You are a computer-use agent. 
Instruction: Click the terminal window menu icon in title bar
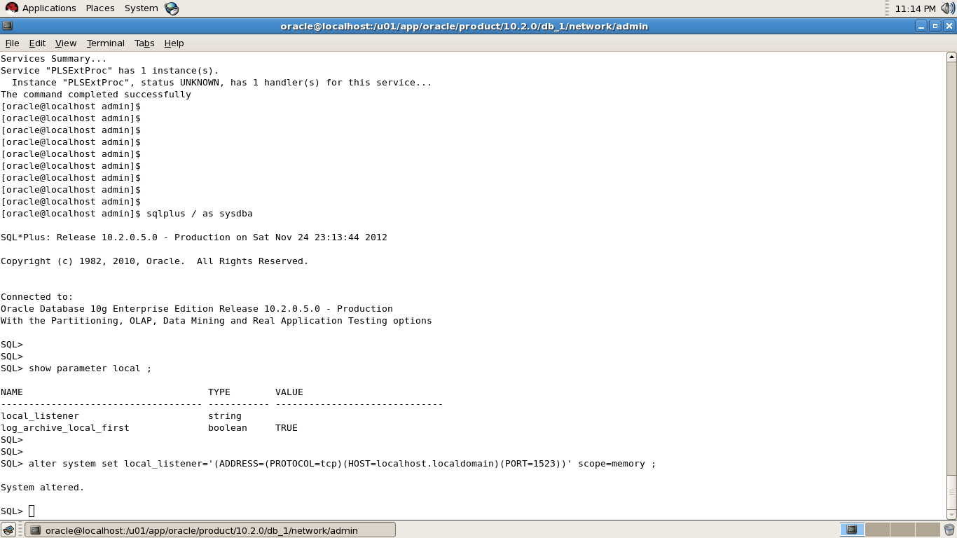7,26
